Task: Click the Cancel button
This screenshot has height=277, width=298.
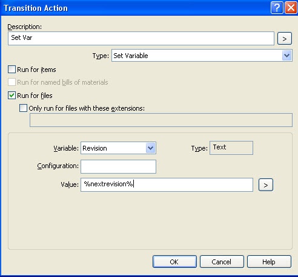Action: click(x=222, y=262)
